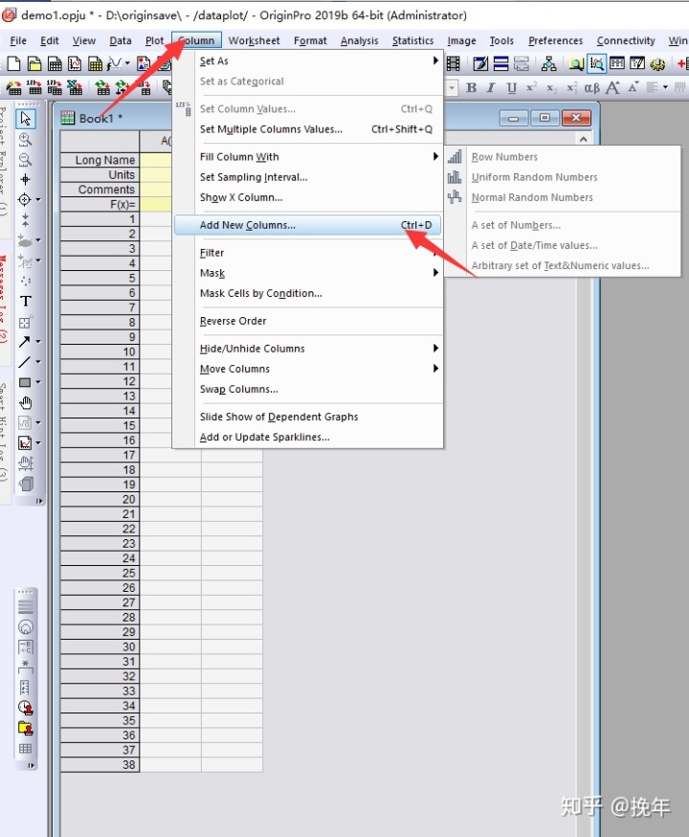Click the Insert Graph tool icon

(x=24, y=443)
